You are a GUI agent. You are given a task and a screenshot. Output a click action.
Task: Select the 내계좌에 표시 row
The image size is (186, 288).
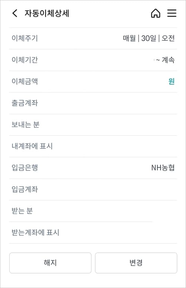tap(93, 146)
